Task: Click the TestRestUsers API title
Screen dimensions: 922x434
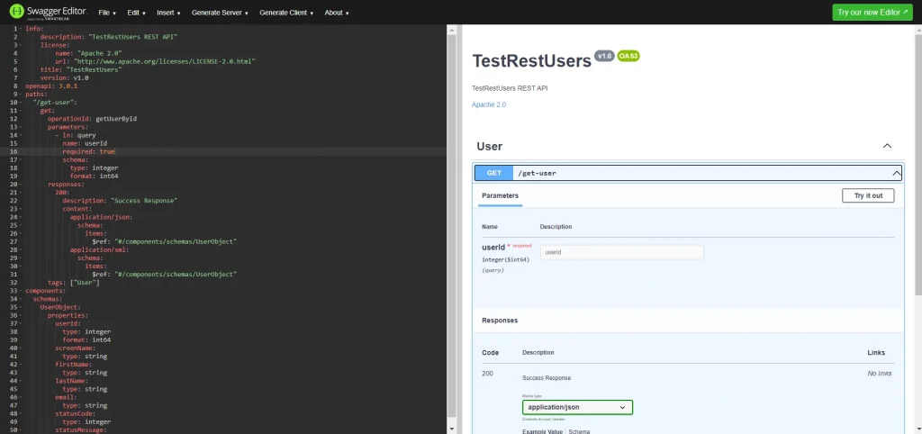Action: [531, 61]
